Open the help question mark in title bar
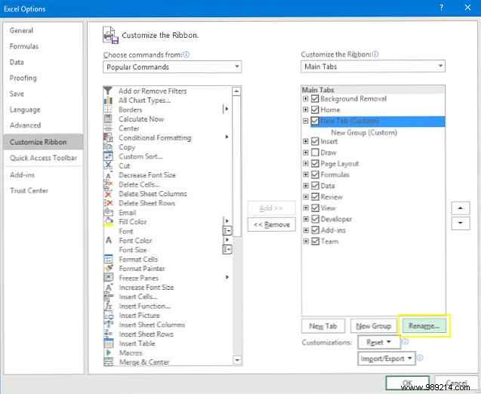The image size is (481, 394). pos(442,8)
